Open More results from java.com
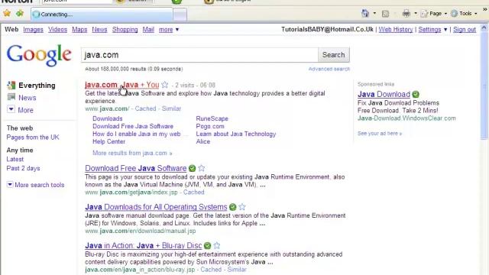Viewport: 489px width, 275px height. 132,153
